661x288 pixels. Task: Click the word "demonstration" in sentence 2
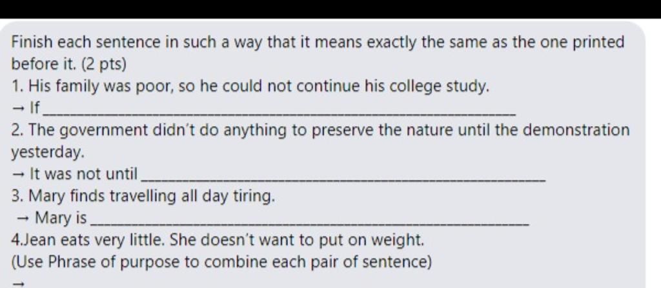point(576,130)
